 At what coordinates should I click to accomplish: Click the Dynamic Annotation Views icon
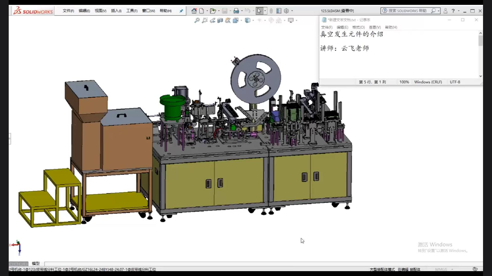coord(228,20)
